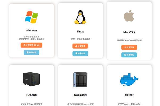Click the Mac OS X heading text
Screen dimensions: 160x106
(129, 32)
